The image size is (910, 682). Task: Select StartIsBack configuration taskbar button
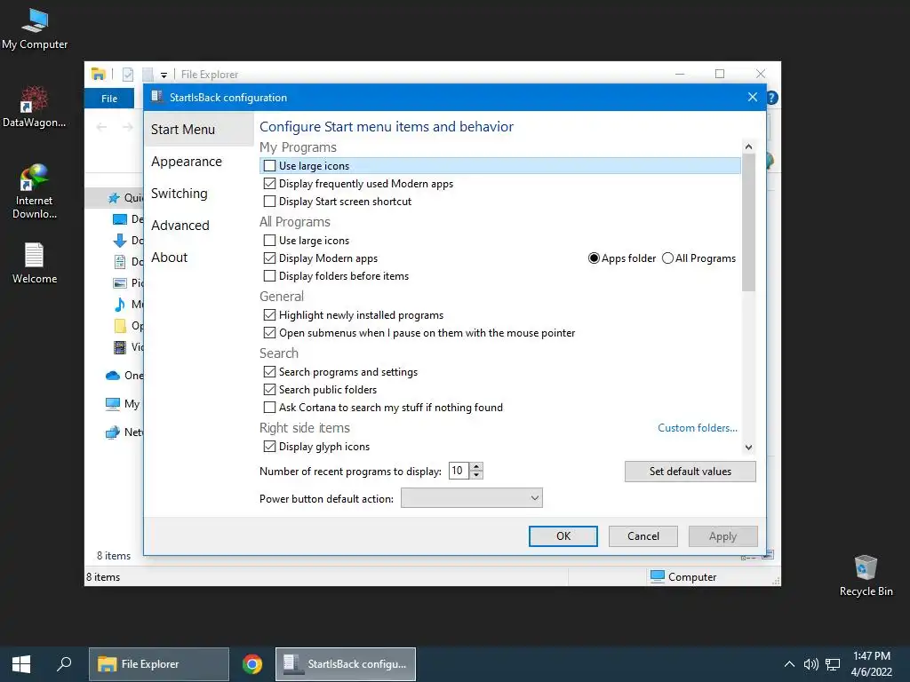click(x=346, y=664)
